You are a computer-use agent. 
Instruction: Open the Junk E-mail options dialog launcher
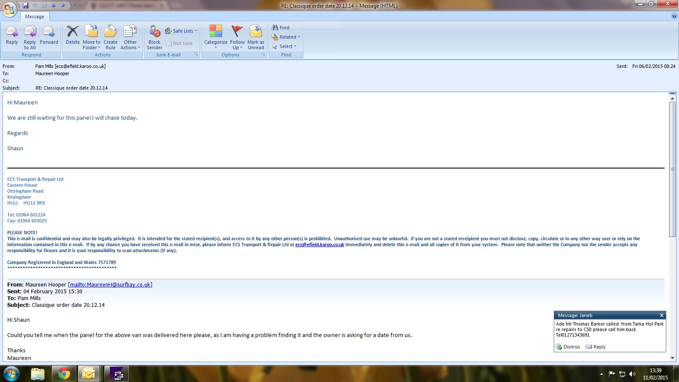(x=196, y=55)
